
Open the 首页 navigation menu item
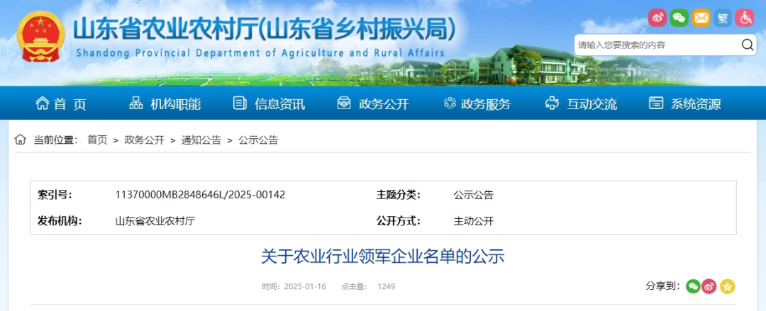70,103
